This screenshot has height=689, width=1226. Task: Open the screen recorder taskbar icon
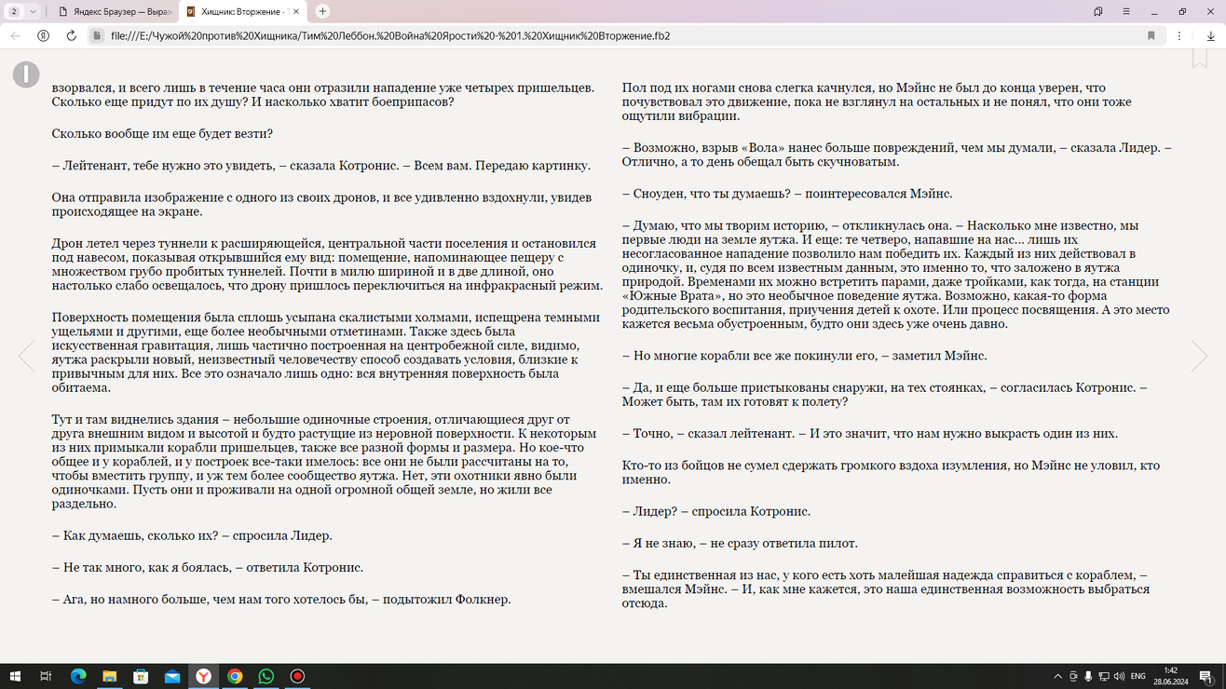297,676
